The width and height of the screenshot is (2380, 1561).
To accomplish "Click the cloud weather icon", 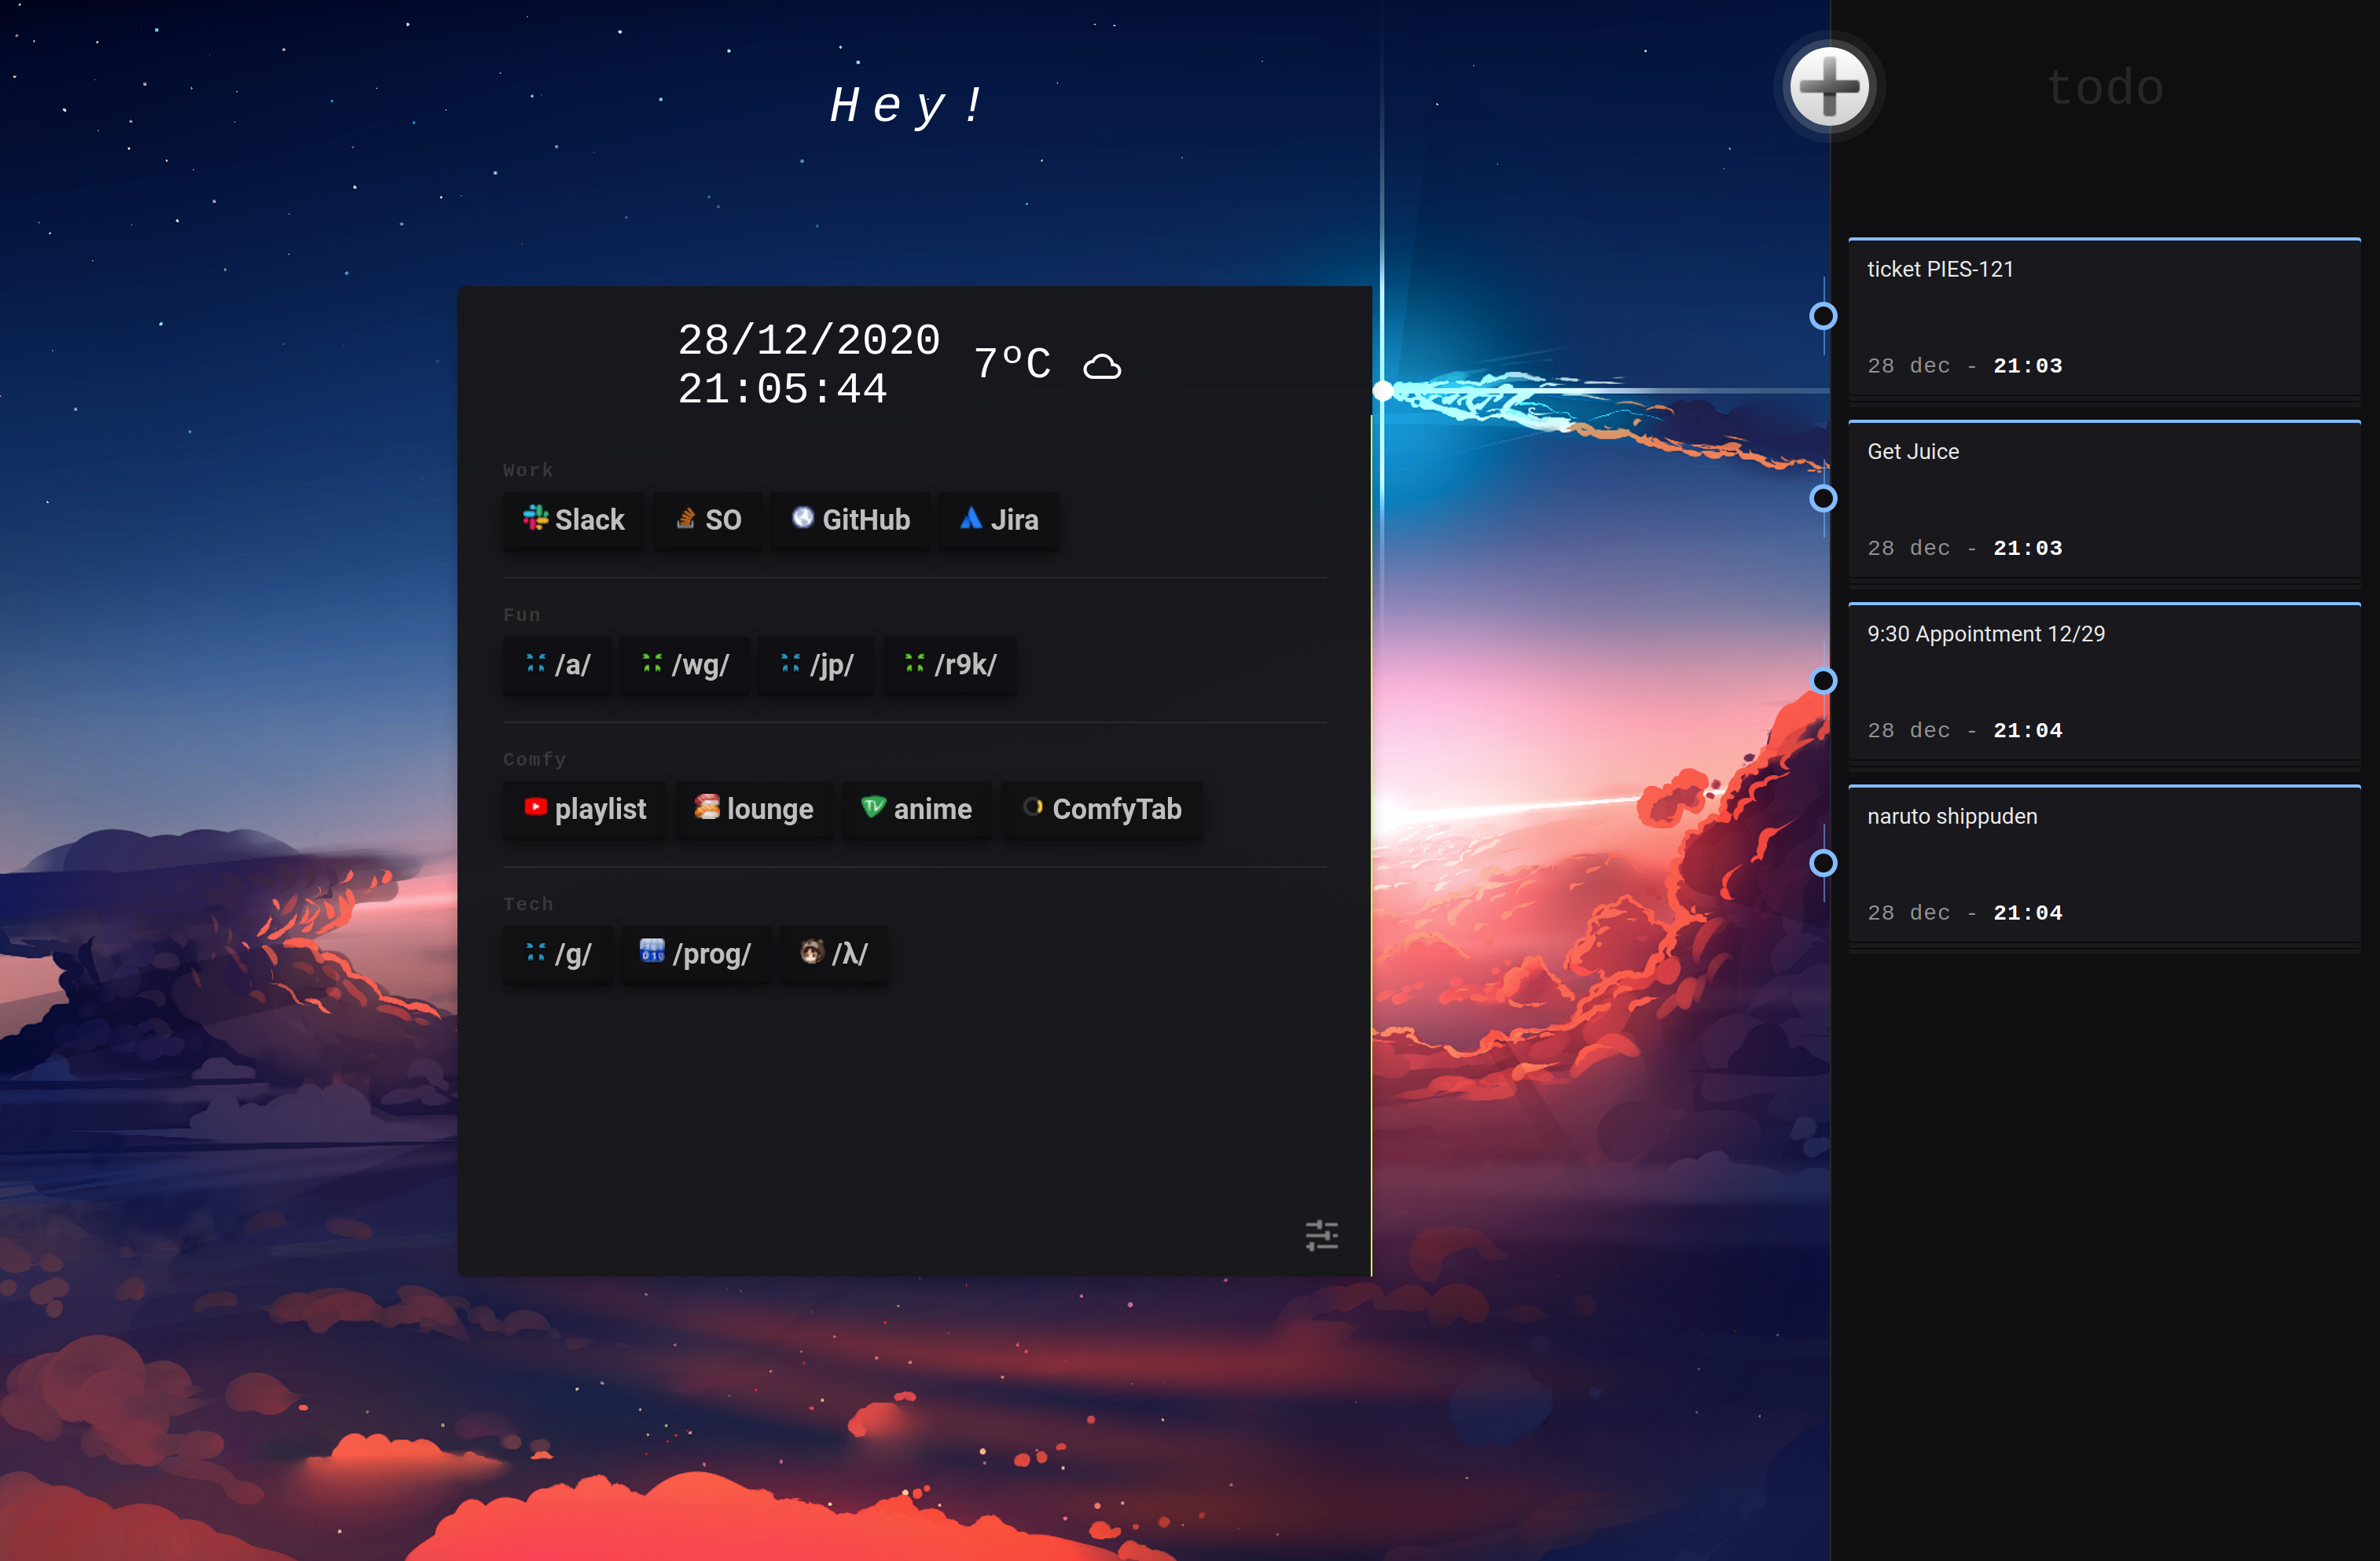I will (1102, 367).
